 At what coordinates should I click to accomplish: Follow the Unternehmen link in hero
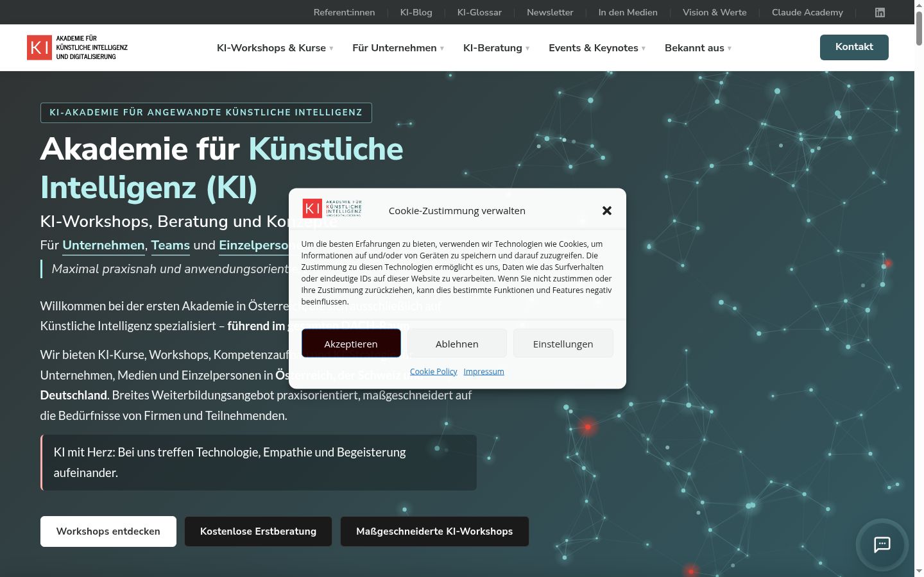103,246
